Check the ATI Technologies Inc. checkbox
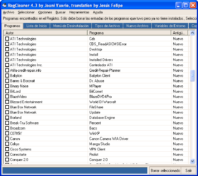Viewport: 198px width, 176px height. point(7,65)
